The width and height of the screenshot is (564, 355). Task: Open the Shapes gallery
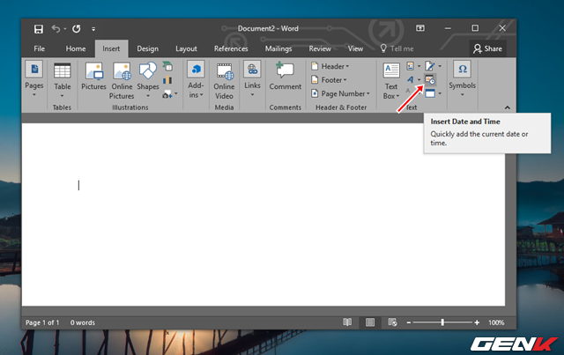[148, 80]
